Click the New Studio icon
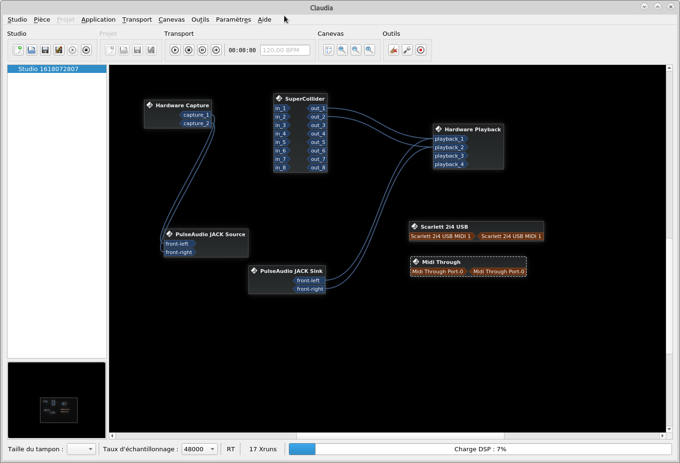 pos(18,50)
